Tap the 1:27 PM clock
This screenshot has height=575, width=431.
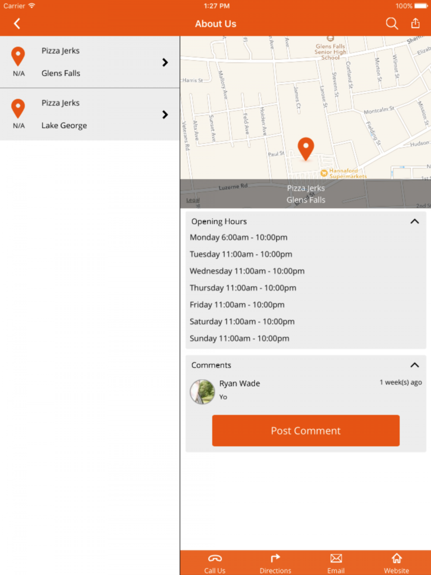tap(217, 6)
